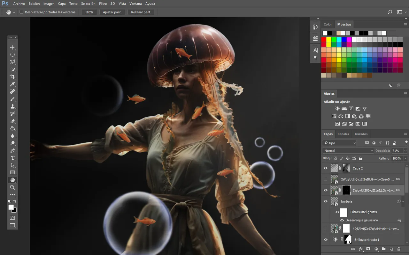Screen dimensions: 409x255
Task: Open the Selección menu
Action: tap(88, 4)
